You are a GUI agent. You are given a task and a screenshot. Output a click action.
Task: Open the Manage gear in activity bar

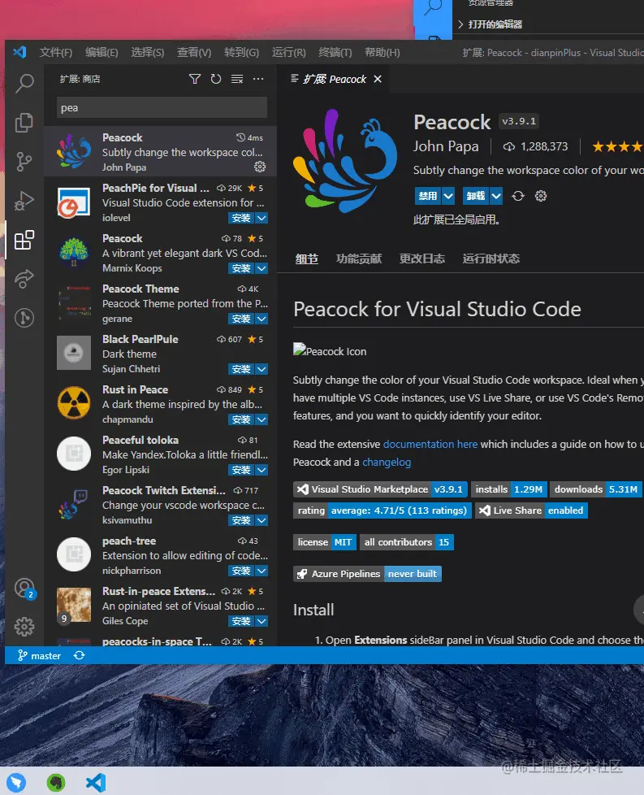[24, 628]
